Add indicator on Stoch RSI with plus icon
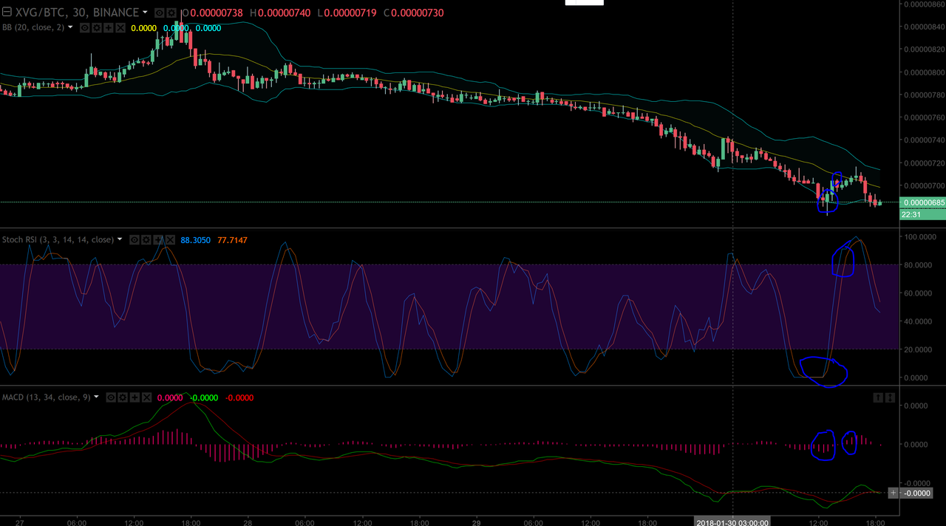 tap(159, 240)
